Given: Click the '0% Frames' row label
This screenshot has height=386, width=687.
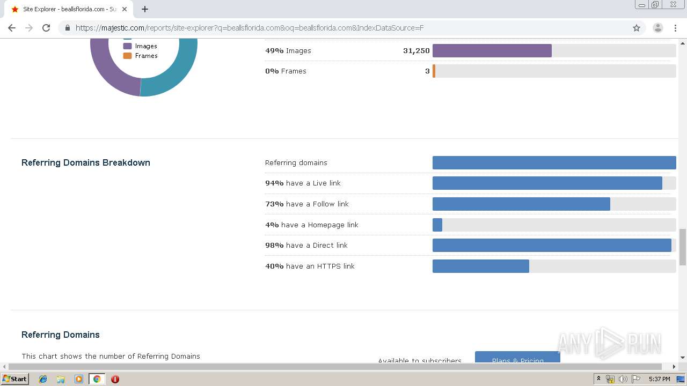Looking at the screenshot, I should [x=286, y=71].
